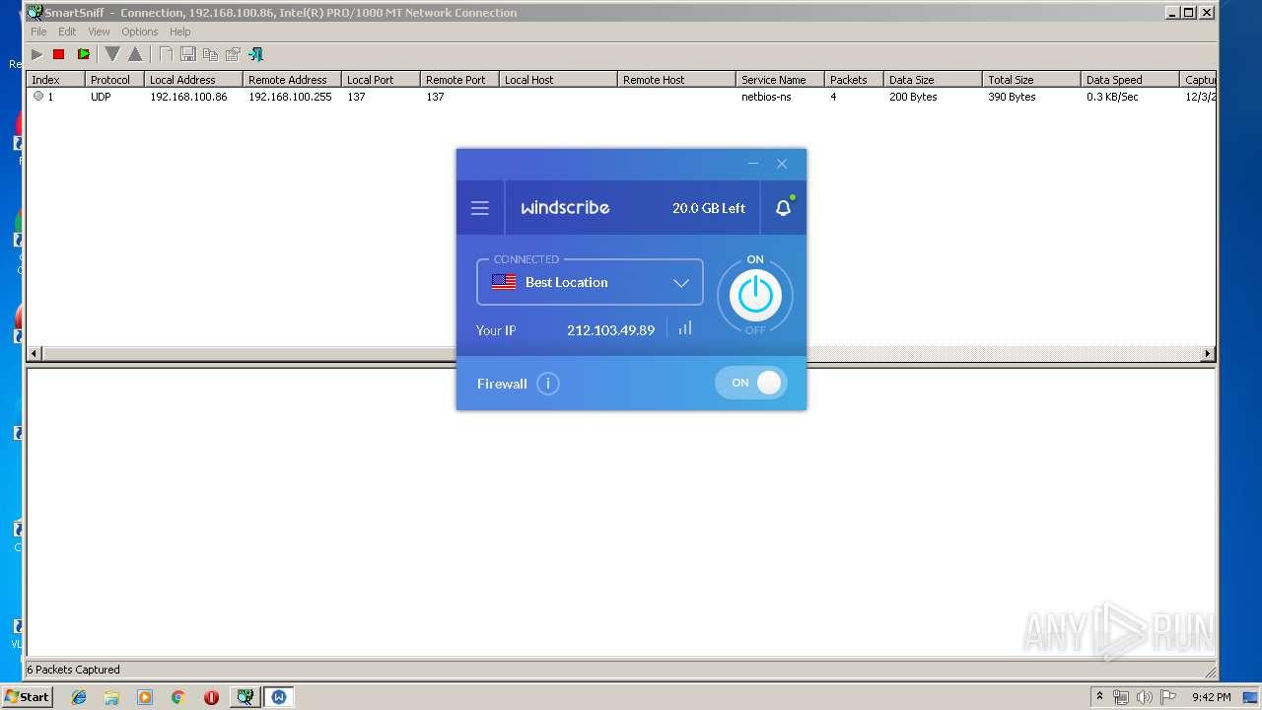Stop capture with the red square icon

(x=59, y=54)
